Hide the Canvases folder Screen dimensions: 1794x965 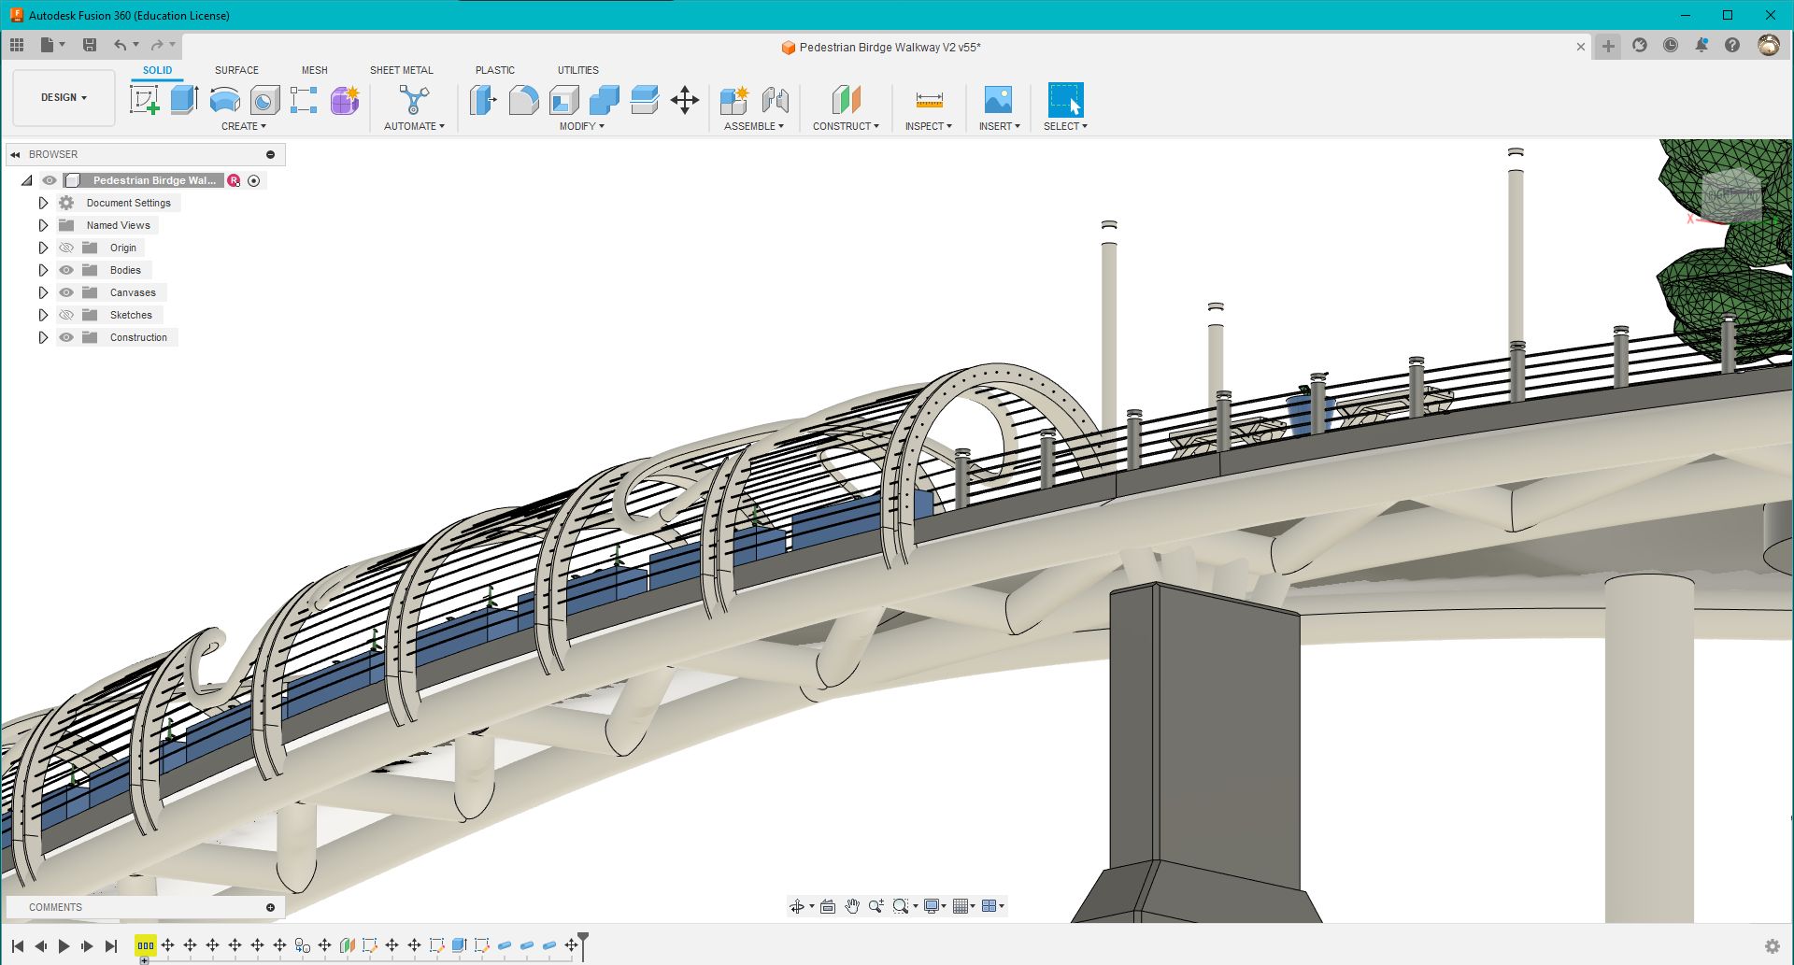66,292
